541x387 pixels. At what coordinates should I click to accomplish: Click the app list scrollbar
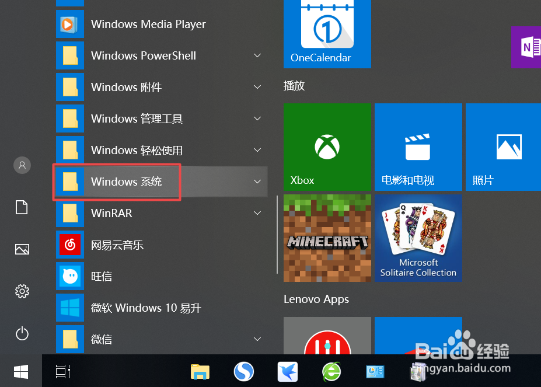pyautogui.click(x=277, y=235)
